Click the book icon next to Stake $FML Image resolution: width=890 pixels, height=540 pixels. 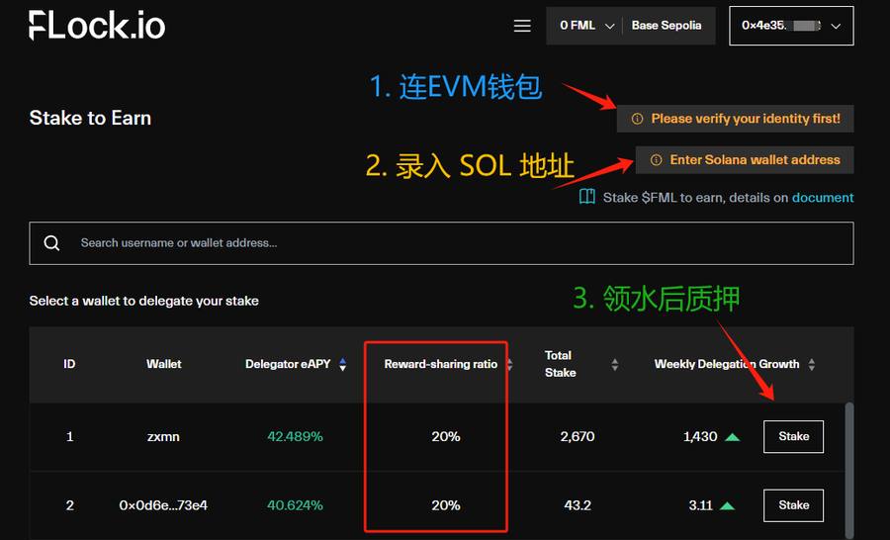[586, 197]
